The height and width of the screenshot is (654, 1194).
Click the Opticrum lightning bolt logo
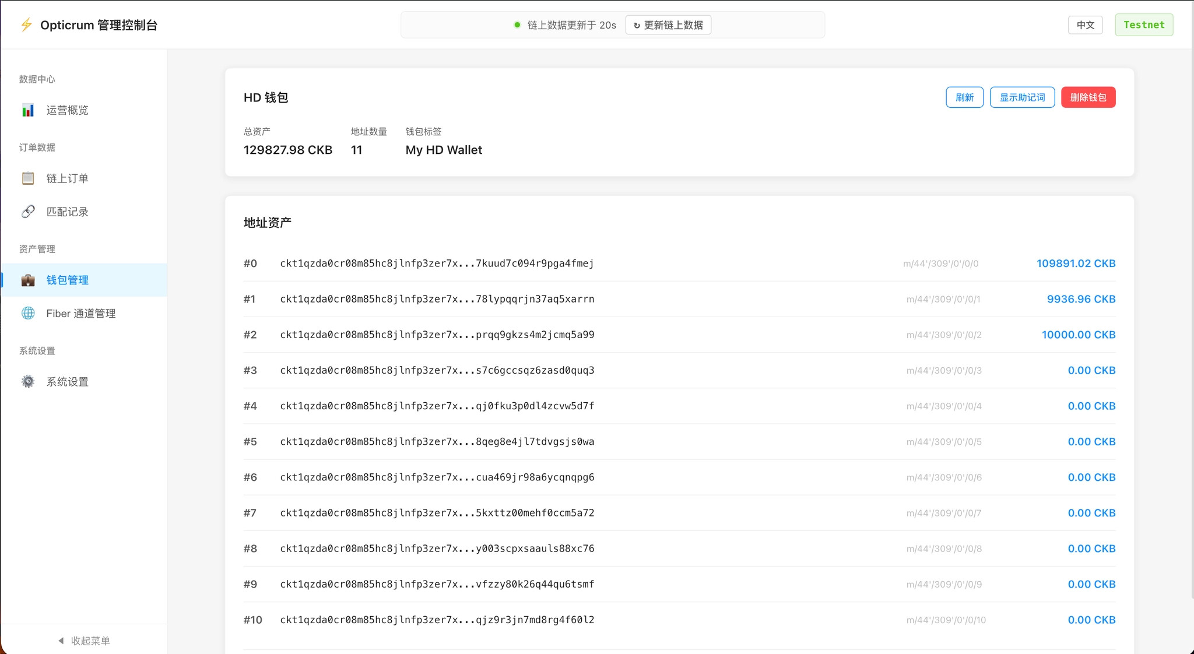click(x=26, y=25)
